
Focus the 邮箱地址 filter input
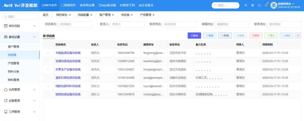(x=232, y=24)
